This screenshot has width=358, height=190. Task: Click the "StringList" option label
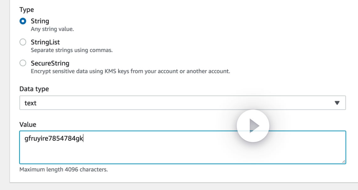pyautogui.click(x=45, y=42)
